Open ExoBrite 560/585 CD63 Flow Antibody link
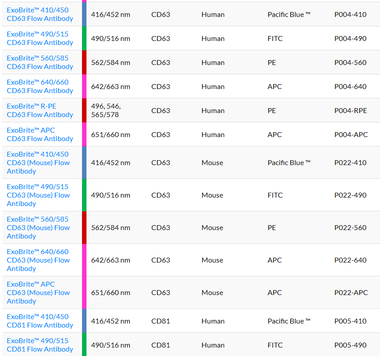This screenshot has width=382, height=356. click(x=40, y=62)
